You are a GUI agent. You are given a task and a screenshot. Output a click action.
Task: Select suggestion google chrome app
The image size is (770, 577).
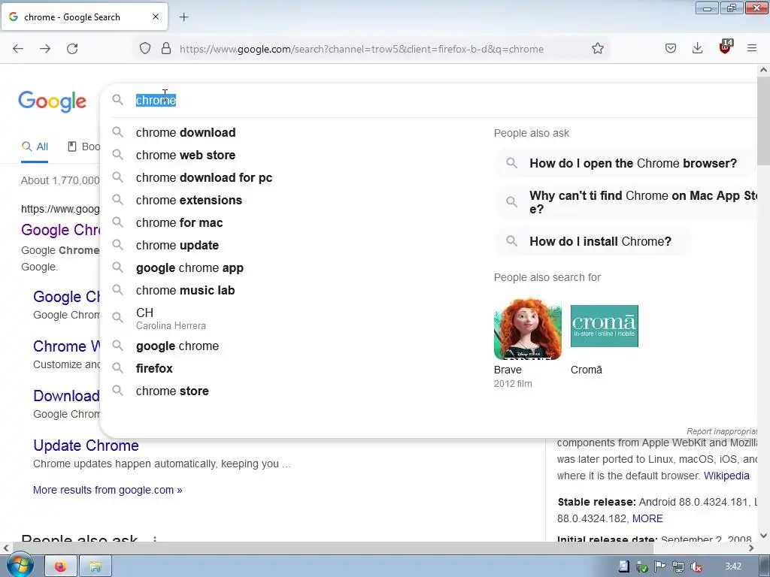pyautogui.click(x=189, y=268)
